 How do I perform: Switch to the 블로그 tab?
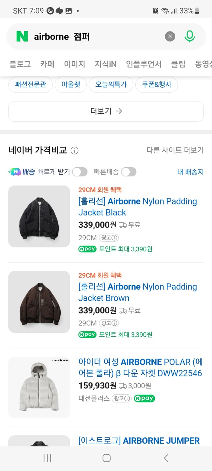[20, 64]
